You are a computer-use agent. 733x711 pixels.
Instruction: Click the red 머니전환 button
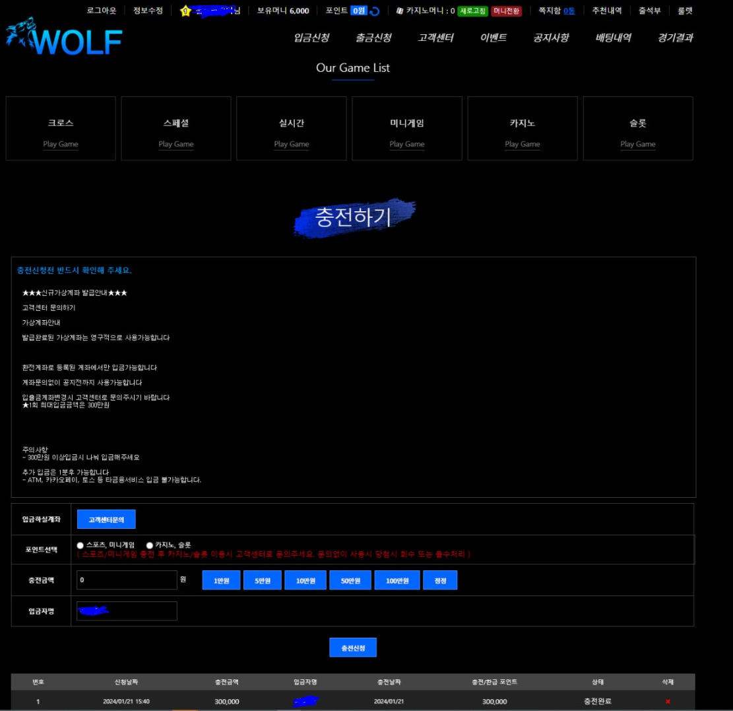tap(506, 11)
